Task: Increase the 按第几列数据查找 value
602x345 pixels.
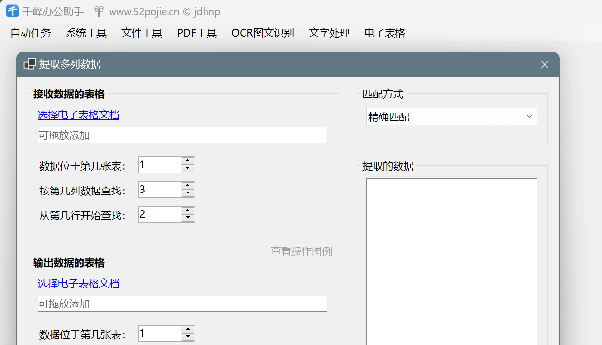Action: coord(188,186)
